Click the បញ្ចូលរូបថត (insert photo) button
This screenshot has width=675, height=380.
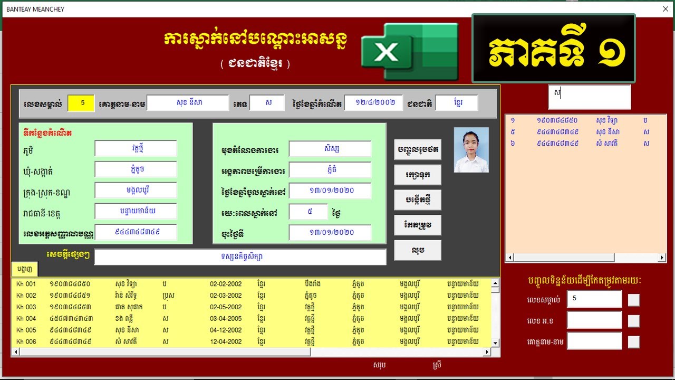pyautogui.click(x=418, y=149)
